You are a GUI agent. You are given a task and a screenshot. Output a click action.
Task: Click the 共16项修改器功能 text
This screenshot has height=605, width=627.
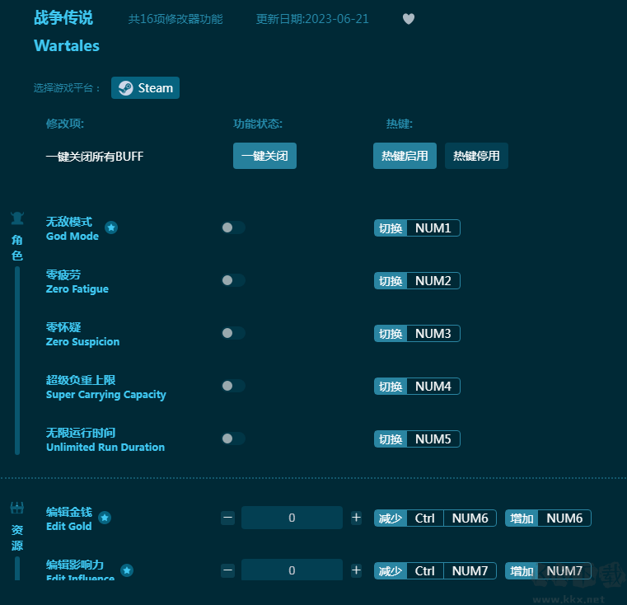(175, 19)
